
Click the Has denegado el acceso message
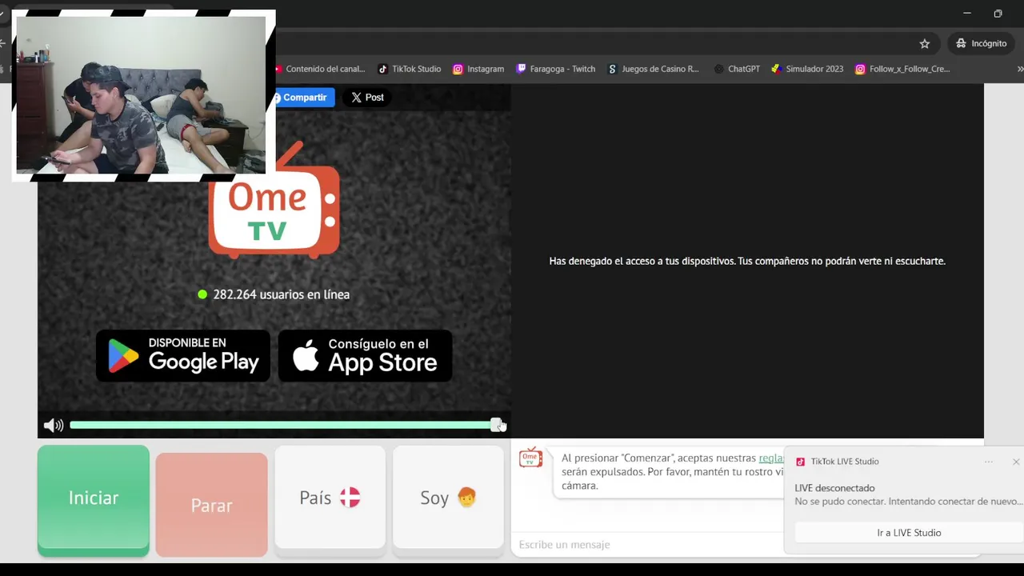coord(747,261)
